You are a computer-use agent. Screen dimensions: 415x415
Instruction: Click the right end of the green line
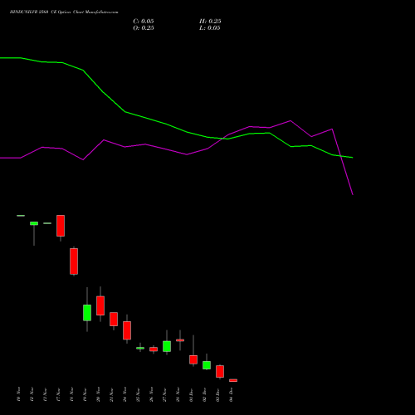coord(353,158)
